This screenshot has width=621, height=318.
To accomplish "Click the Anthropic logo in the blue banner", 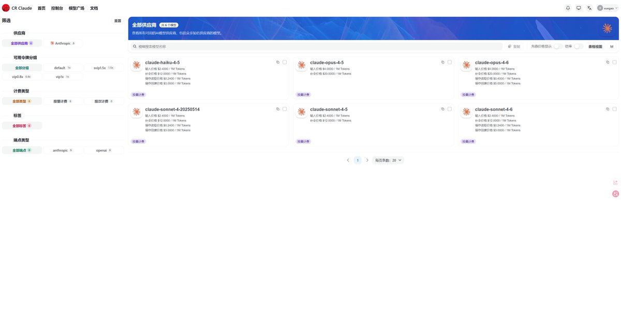I will tap(607, 28).
